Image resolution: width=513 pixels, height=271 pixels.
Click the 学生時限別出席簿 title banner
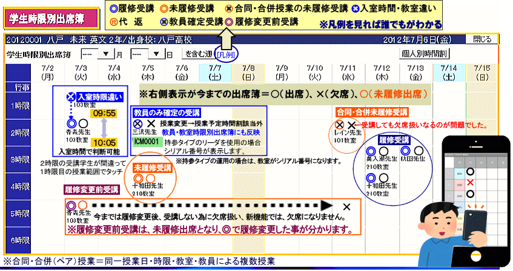coord(51,18)
